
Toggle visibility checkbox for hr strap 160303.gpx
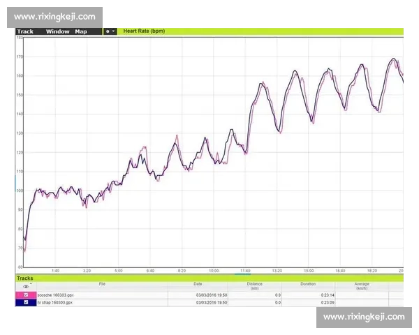[x=26, y=302]
